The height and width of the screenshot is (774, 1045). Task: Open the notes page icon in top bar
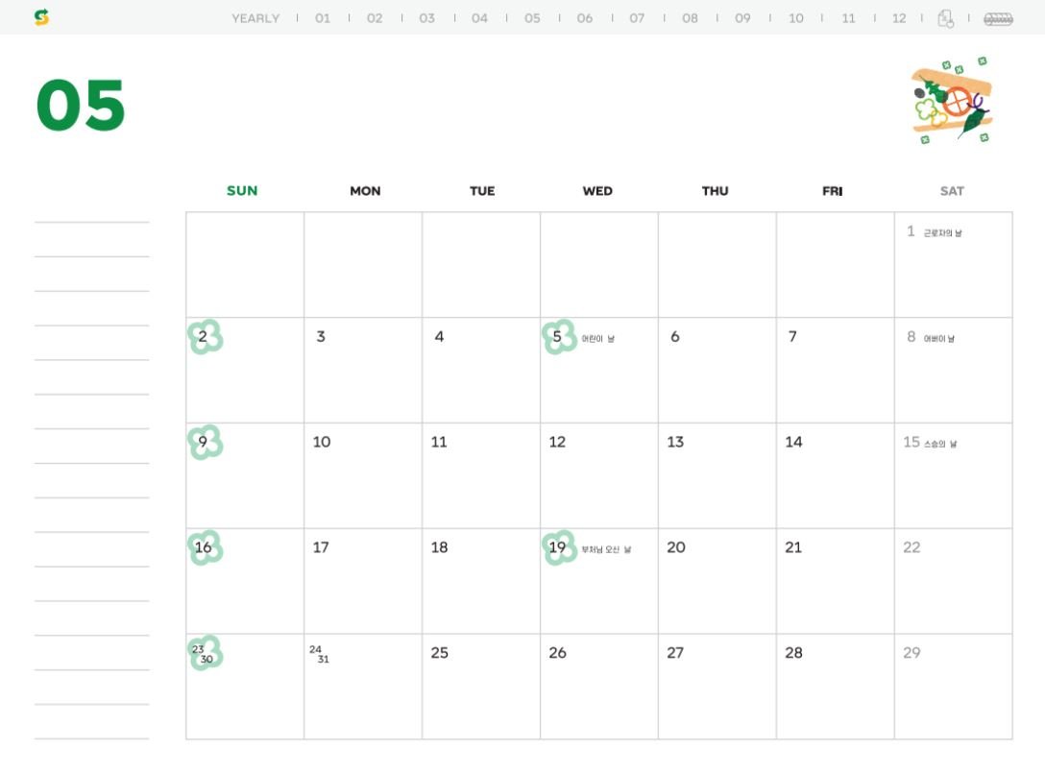point(945,18)
